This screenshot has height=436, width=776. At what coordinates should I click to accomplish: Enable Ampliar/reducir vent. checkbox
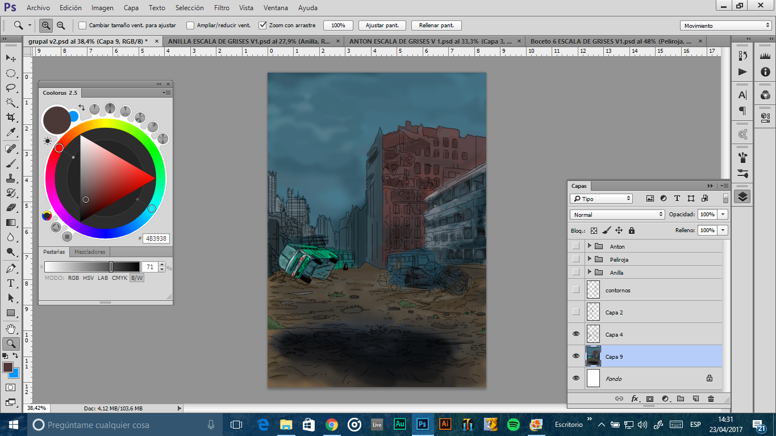(190, 26)
